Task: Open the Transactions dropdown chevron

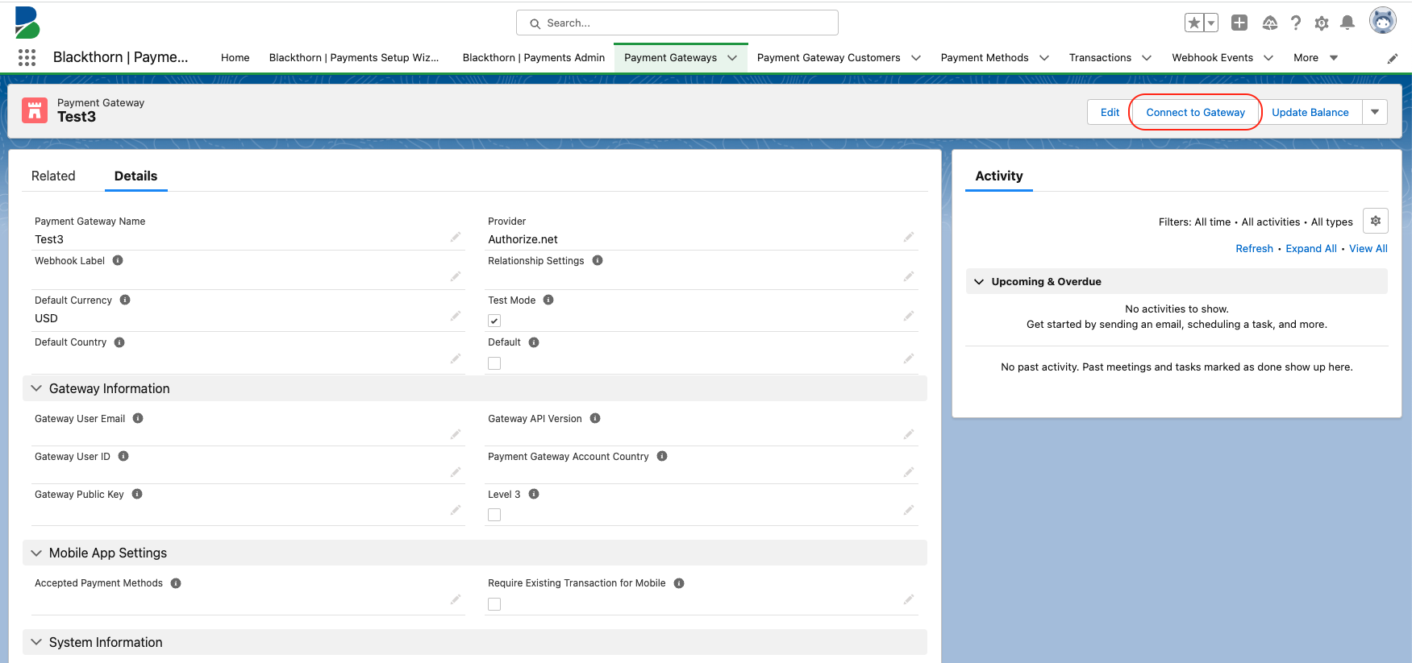Action: 1147,58
